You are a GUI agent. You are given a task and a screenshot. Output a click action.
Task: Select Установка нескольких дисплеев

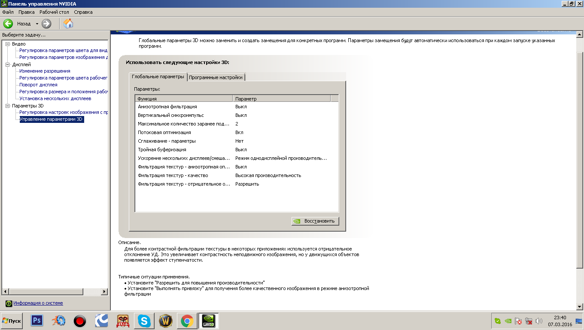click(55, 98)
